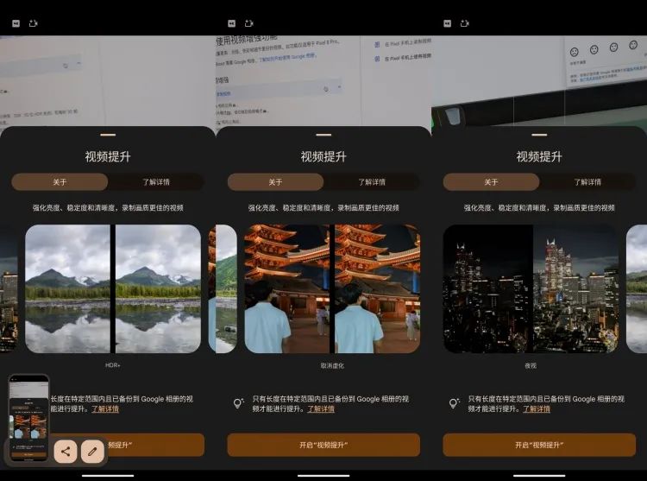Open the small screenshot preview thumbnail
This screenshot has width=647, height=481.
pyautogui.click(x=28, y=417)
